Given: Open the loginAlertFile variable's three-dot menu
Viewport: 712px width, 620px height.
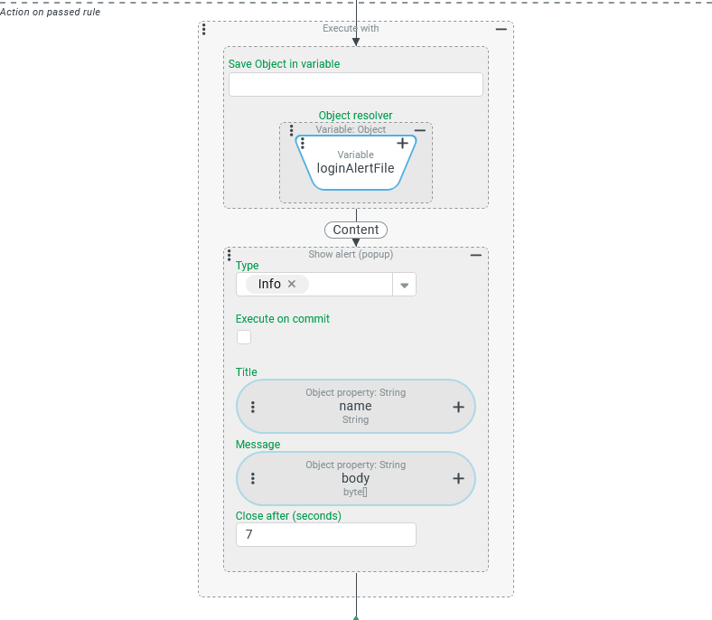Looking at the screenshot, I should click(x=303, y=143).
